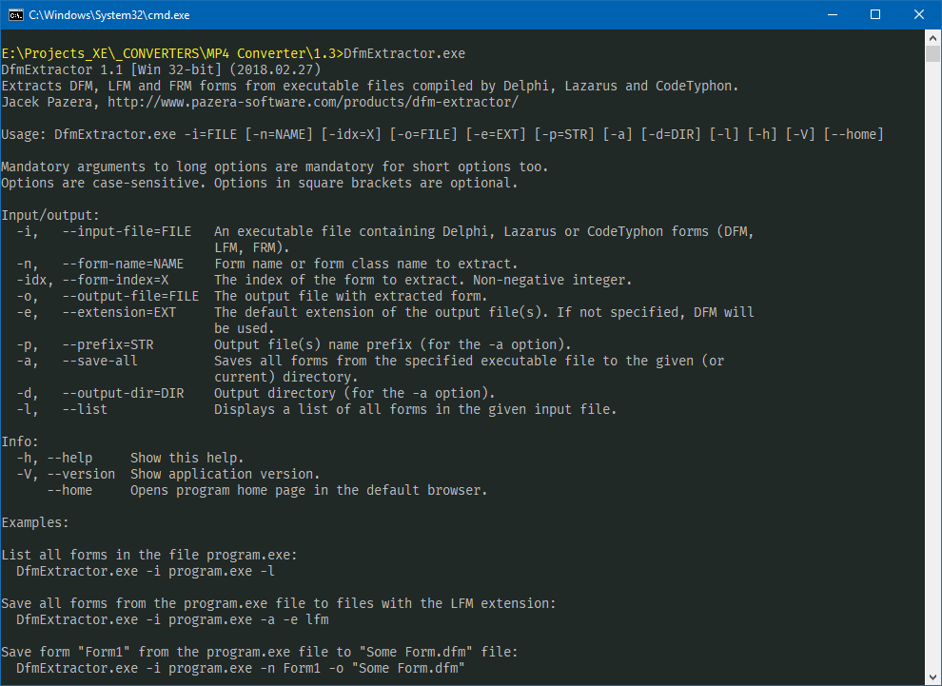The image size is (942, 686).
Task: Click the scrollbar down arrow
Action: tap(932, 677)
